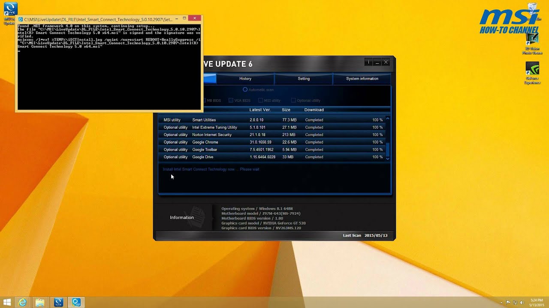Show hidden system tray icons
The image size is (549, 308).
coord(502,302)
